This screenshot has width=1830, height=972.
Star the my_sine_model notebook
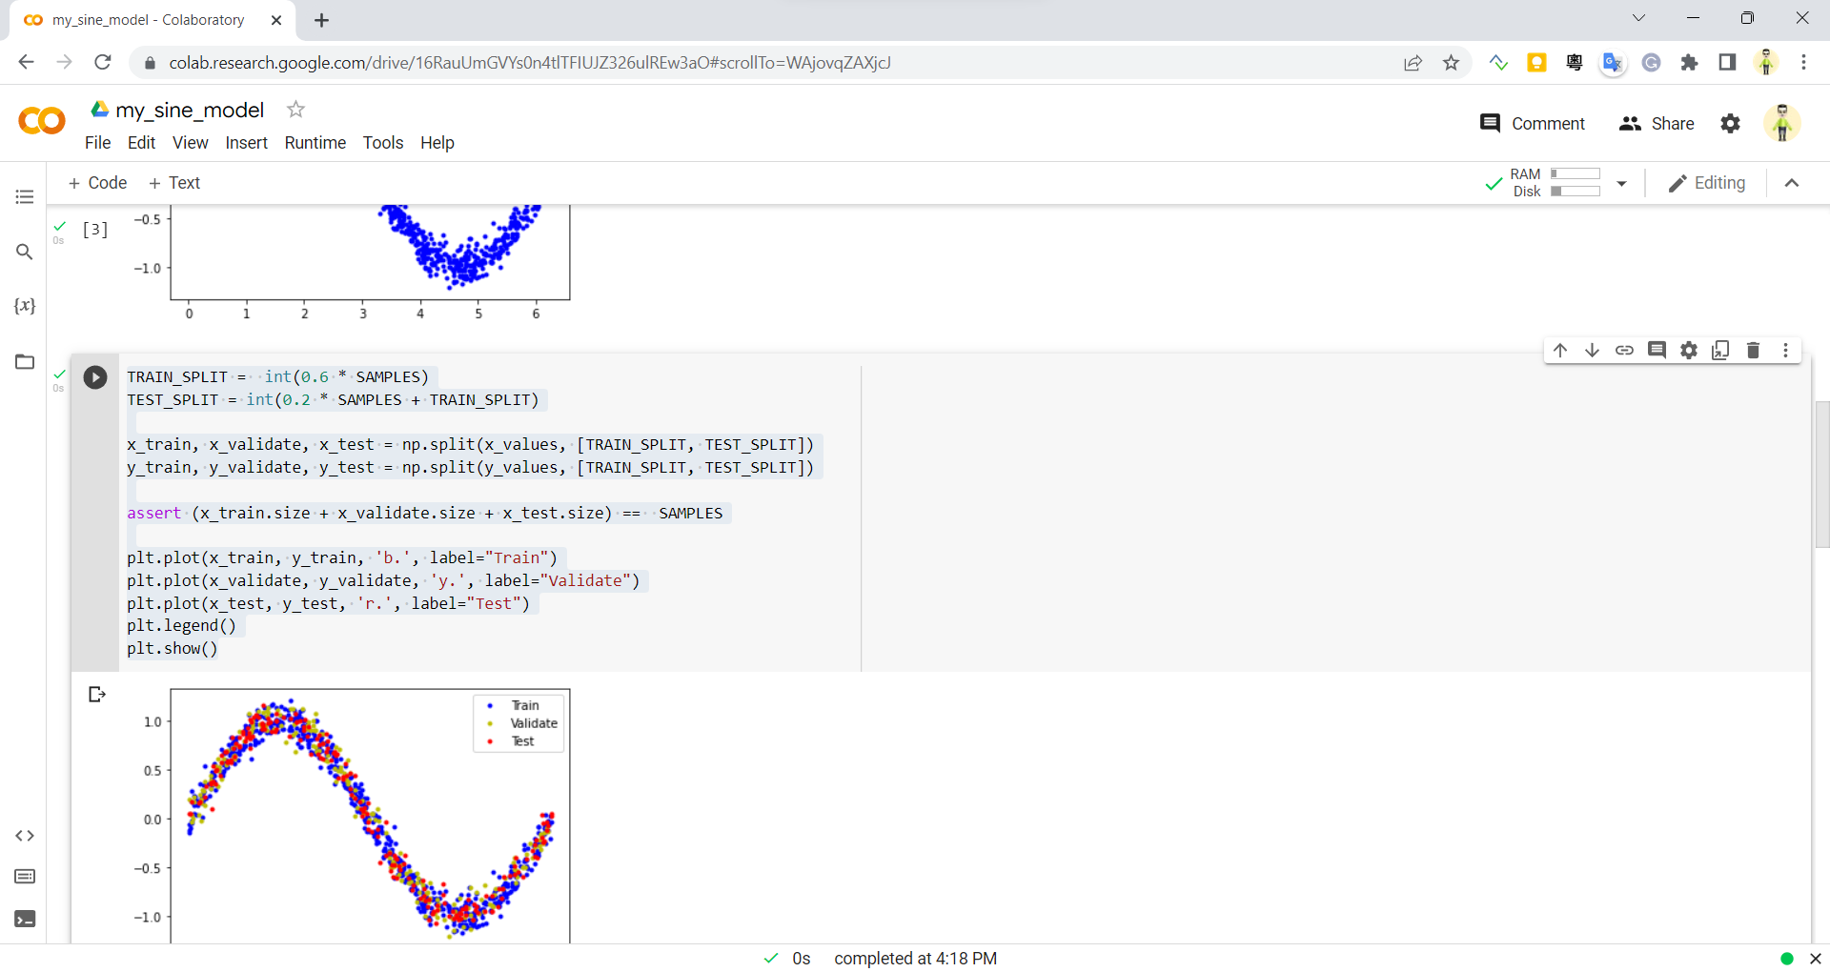[x=295, y=110]
